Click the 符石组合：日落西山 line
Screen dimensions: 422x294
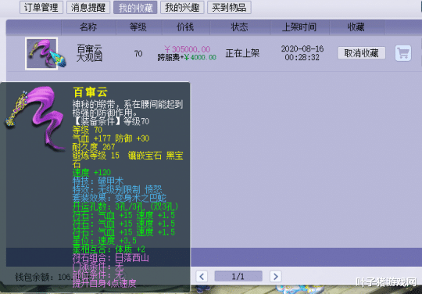coord(111,258)
